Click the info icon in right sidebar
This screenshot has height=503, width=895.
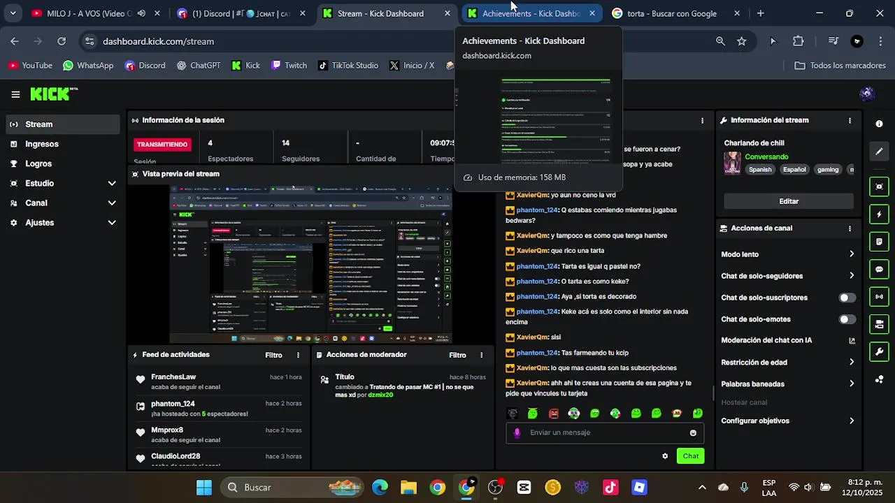click(879, 124)
